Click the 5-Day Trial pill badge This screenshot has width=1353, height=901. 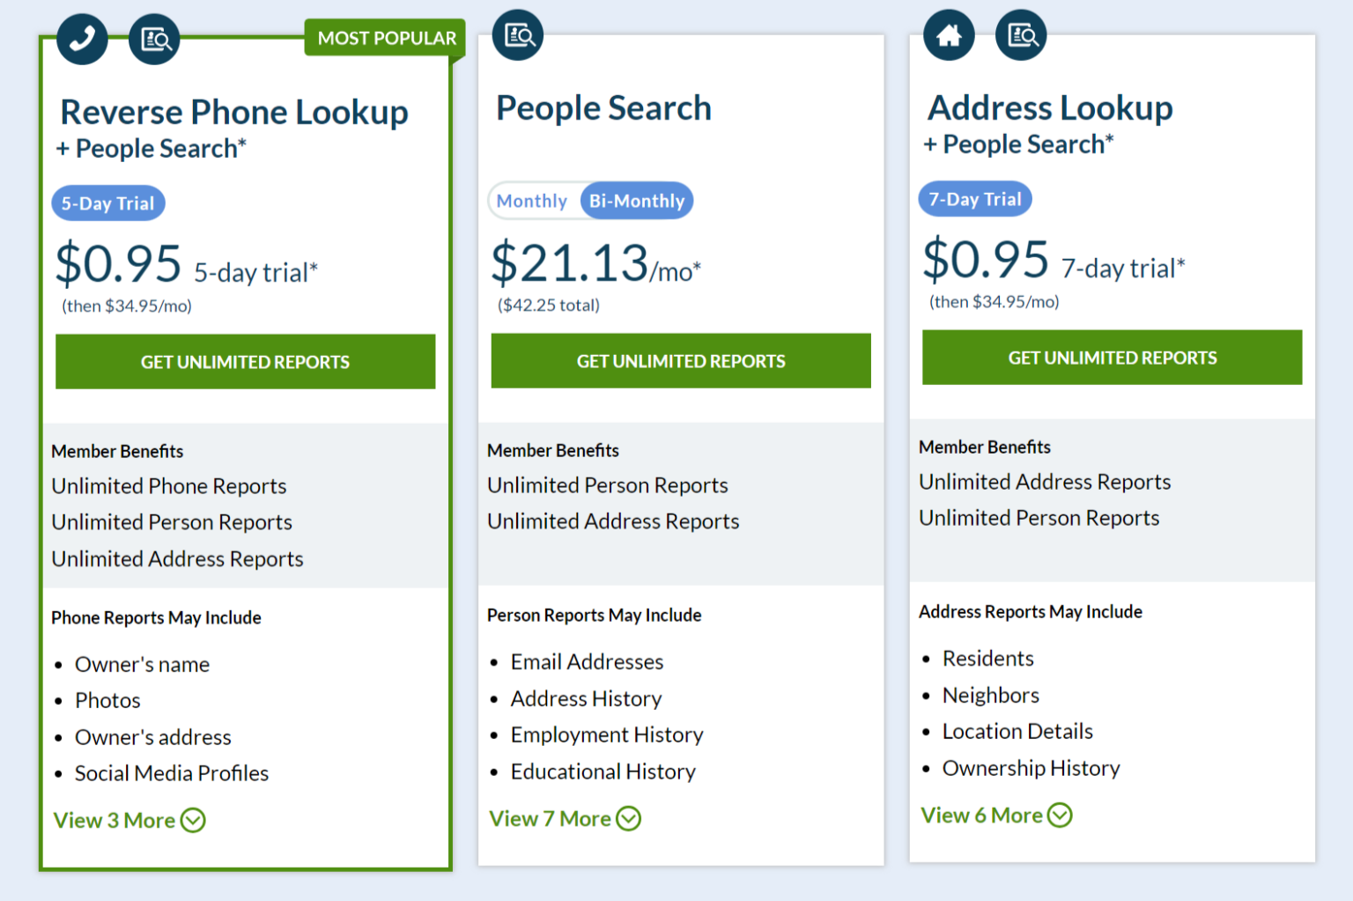click(x=107, y=203)
